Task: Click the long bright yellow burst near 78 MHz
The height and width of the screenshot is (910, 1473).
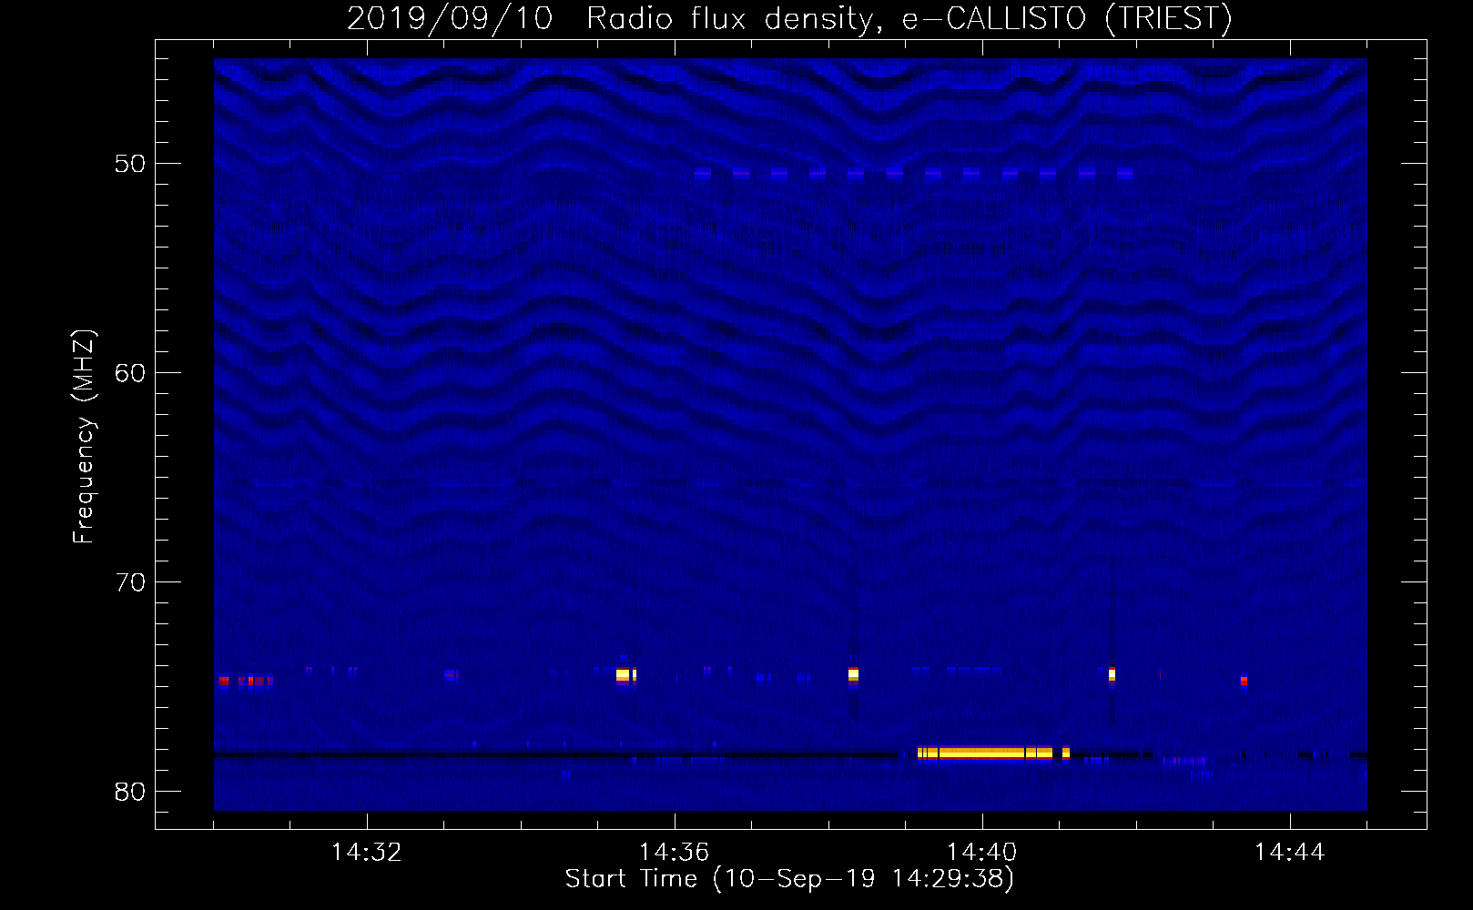Action: 985,753
